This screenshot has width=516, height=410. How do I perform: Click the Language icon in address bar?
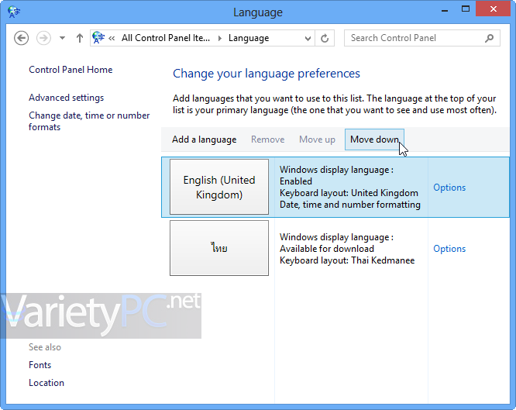[x=98, y=38]
